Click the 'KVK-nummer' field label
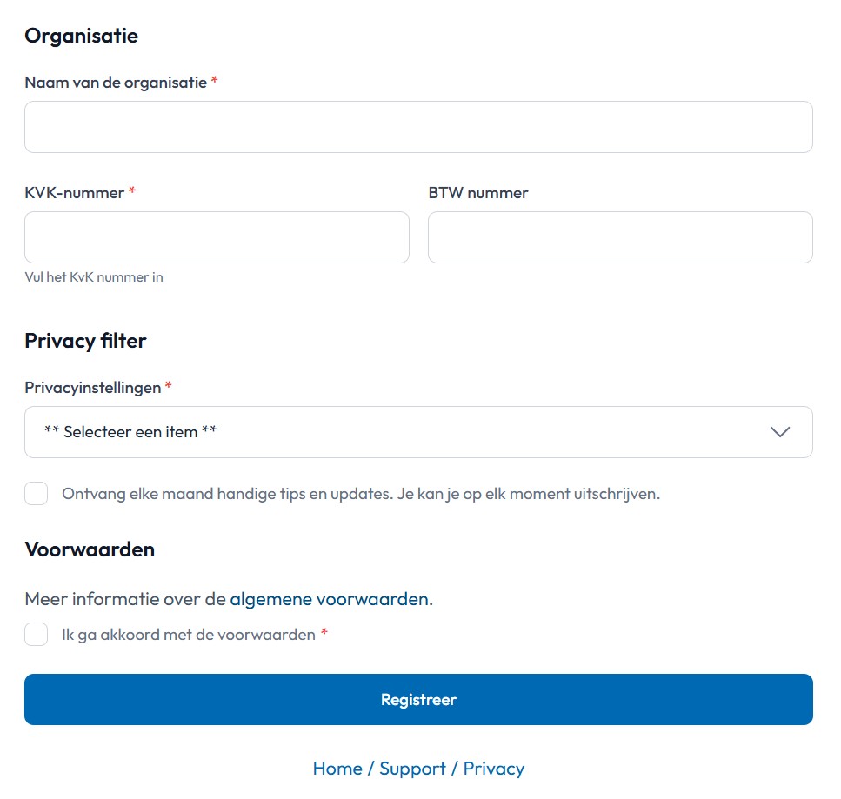 point(75,193)
